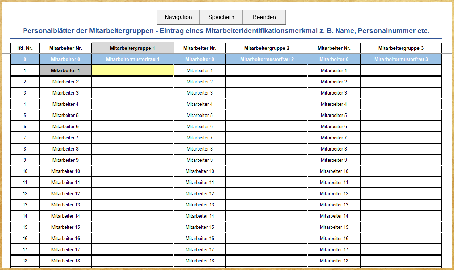454x270 pixels.
Task: Click the Beenden button
Action: tap(264, 17)
